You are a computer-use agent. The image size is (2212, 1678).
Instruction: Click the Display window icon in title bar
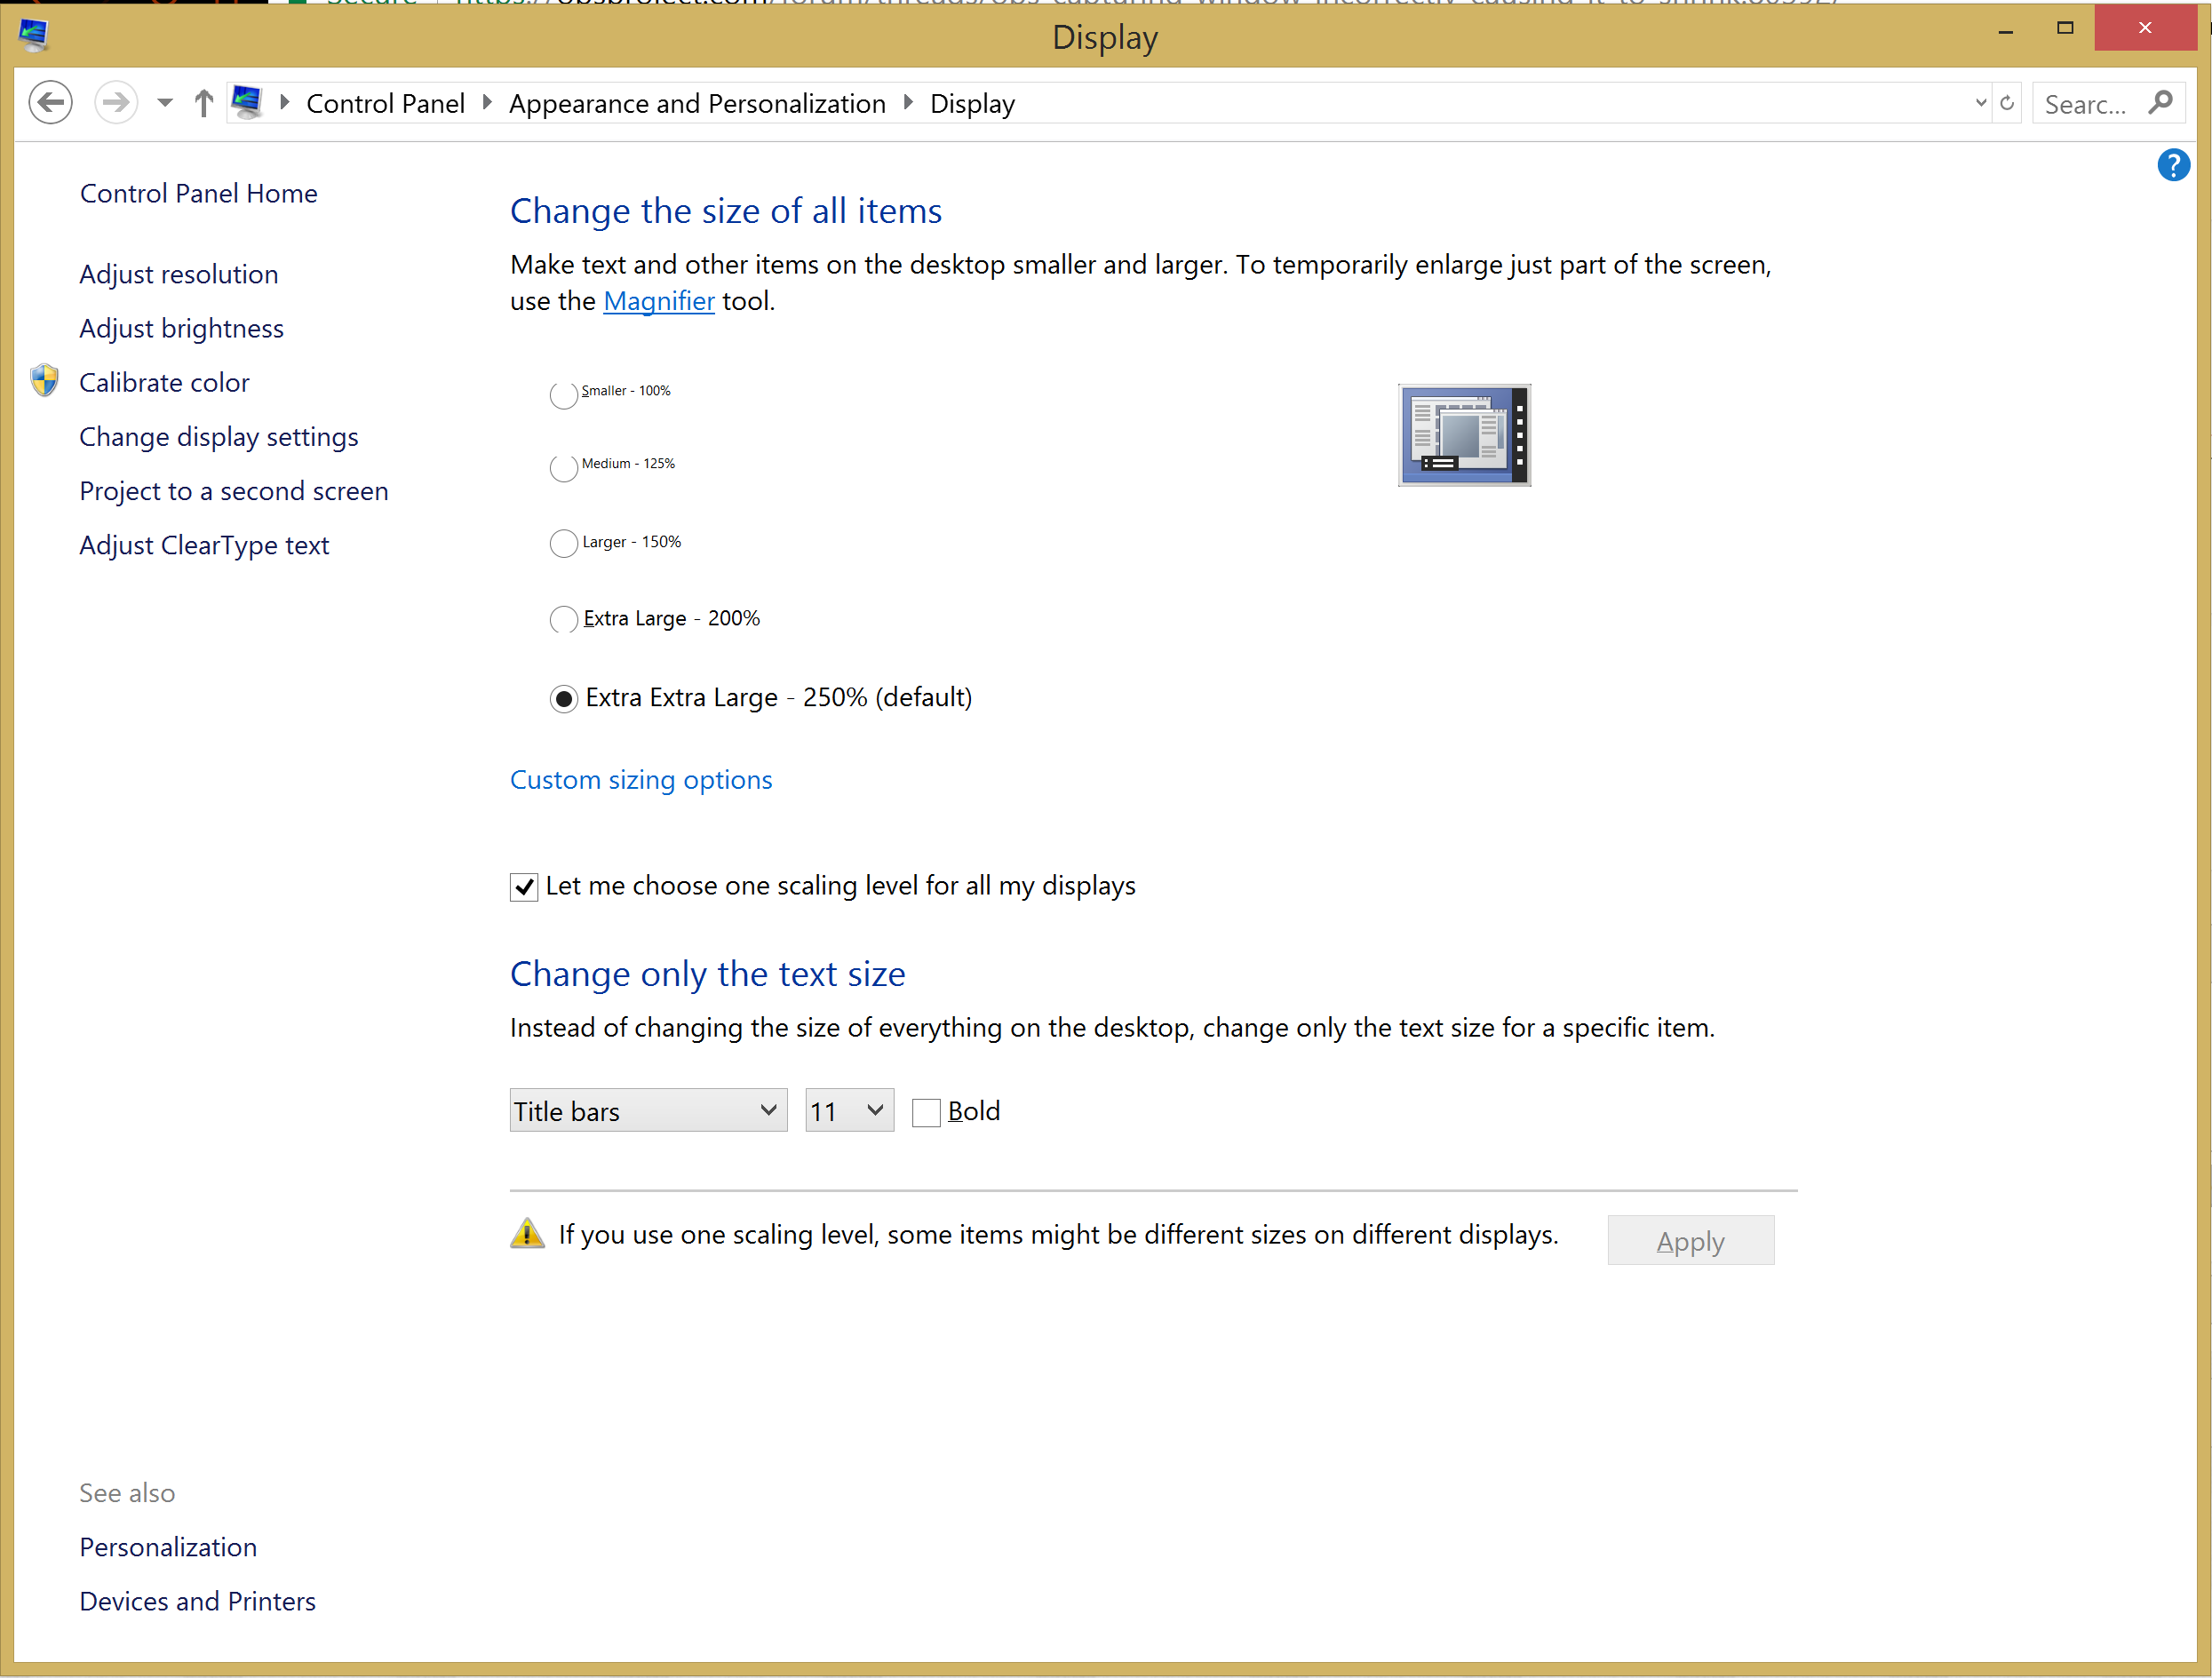(x=33, y=35)
